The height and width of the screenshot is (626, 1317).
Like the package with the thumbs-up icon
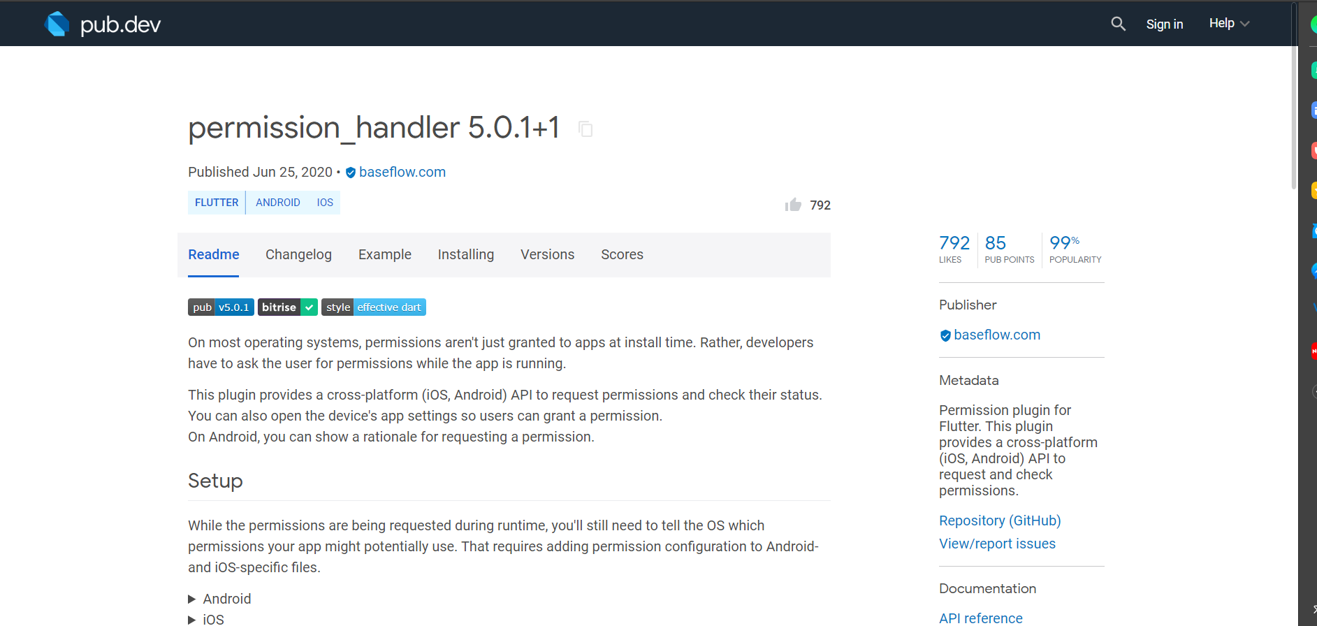tap(793, 205)
